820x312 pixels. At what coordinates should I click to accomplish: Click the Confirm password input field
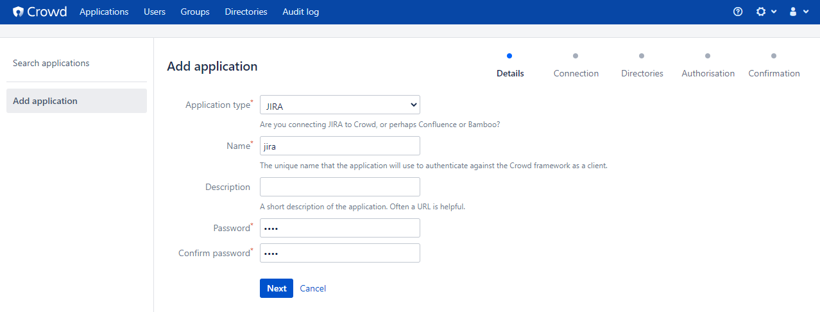[x=340, y=253]
